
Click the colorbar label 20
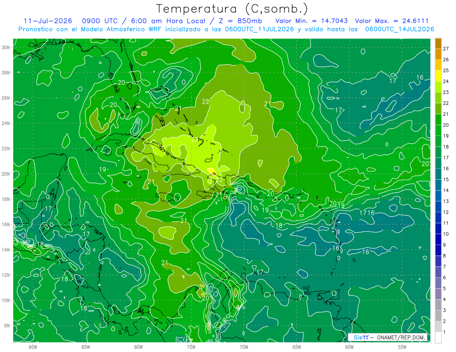click(x=446, y=125)
